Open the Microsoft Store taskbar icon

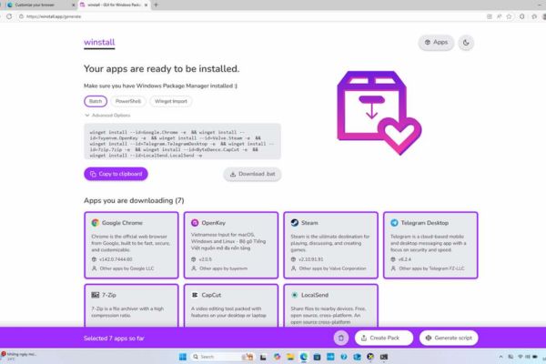pyautogui.click(x=317, y=357)
